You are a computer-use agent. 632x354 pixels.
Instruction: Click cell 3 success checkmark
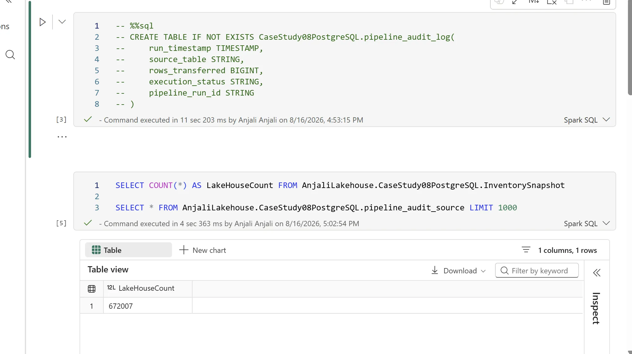pos(88,119)
